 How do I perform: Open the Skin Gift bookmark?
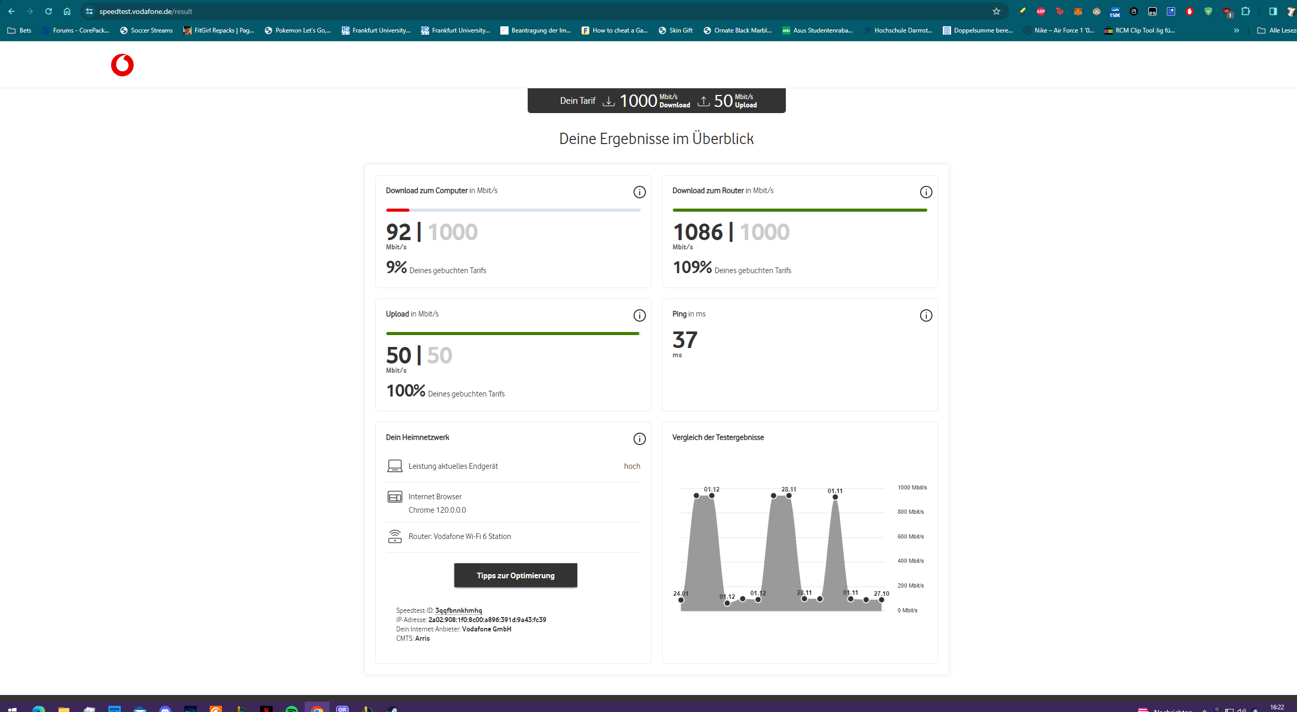point(676,30)
